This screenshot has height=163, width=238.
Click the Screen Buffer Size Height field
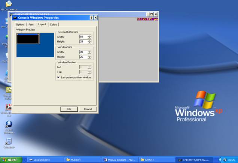83,42
